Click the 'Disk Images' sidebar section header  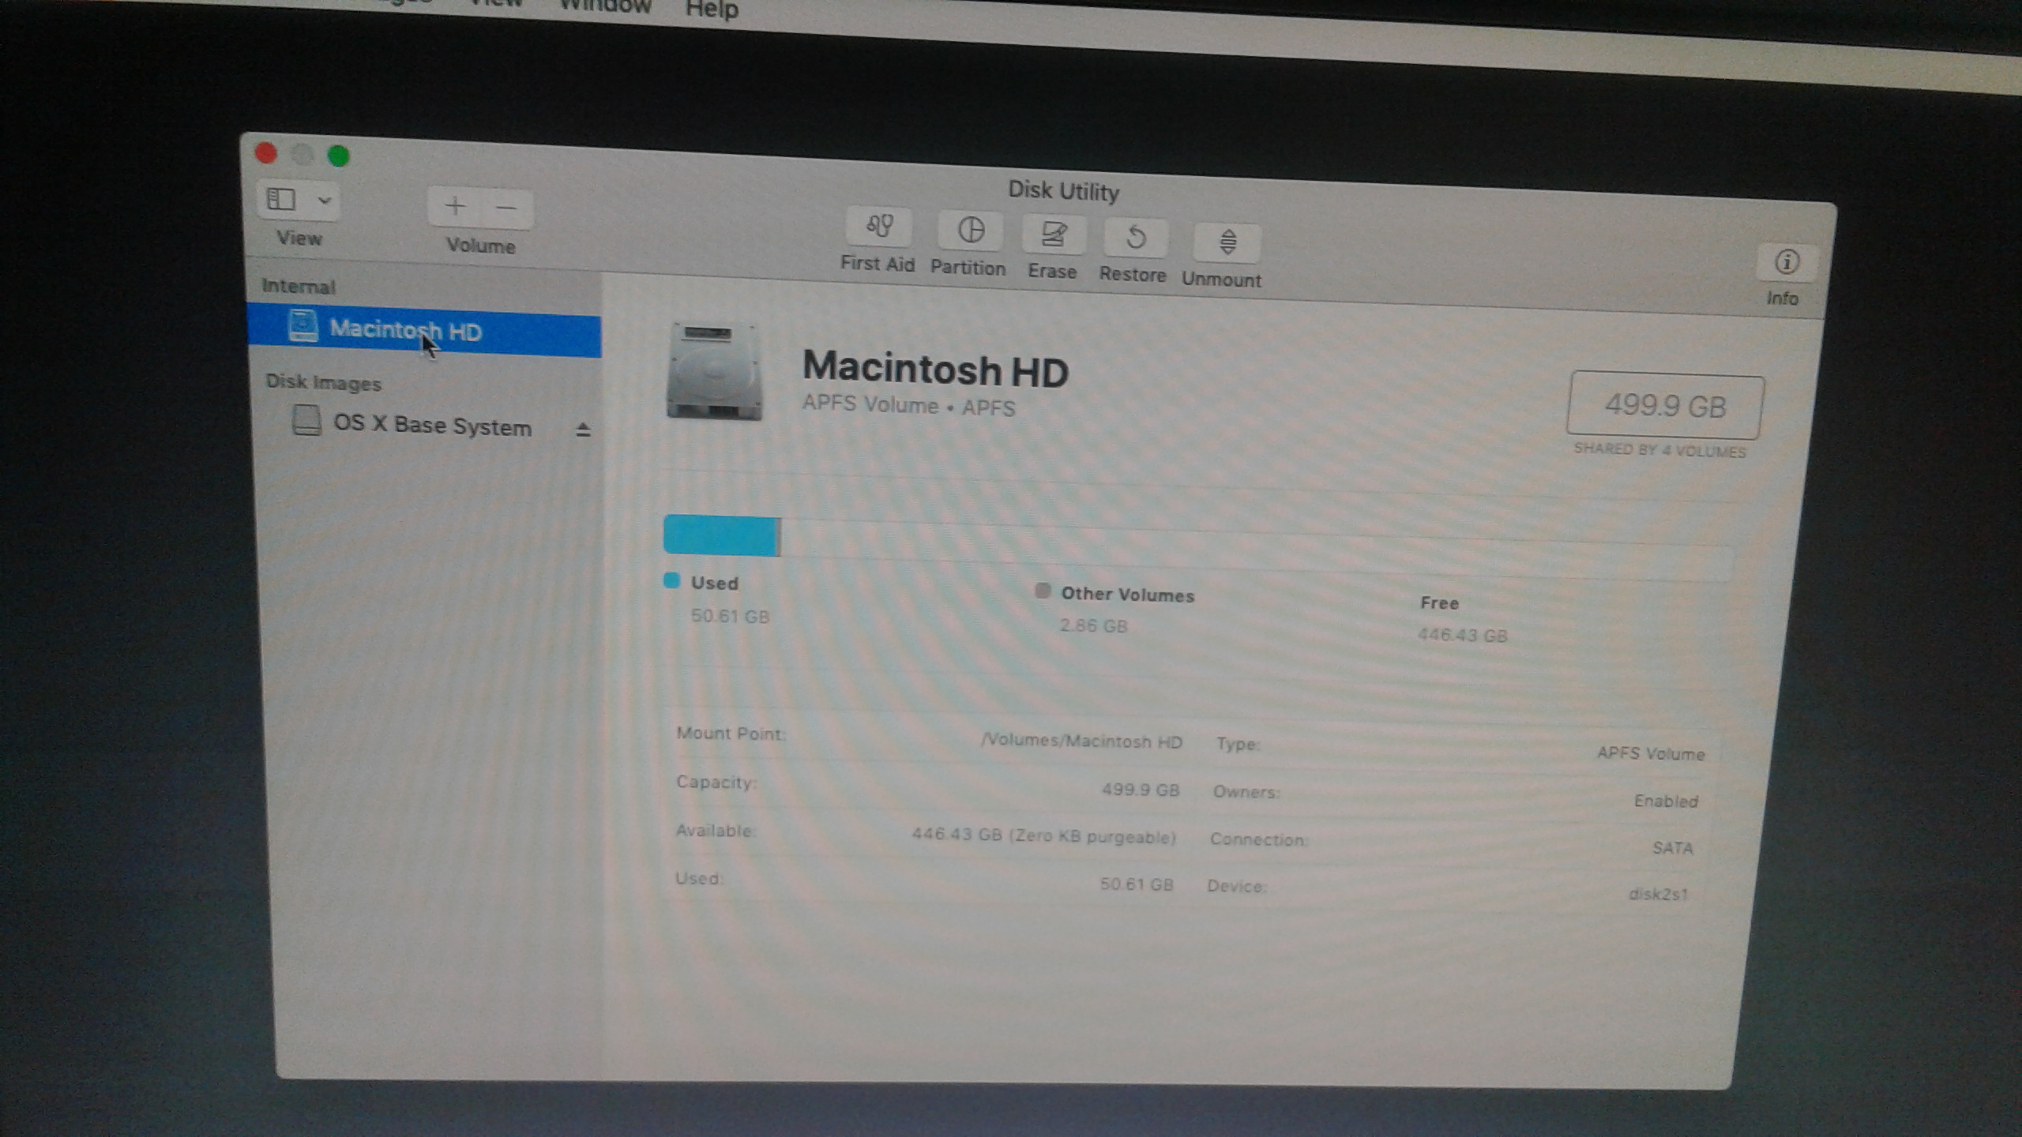323,382
